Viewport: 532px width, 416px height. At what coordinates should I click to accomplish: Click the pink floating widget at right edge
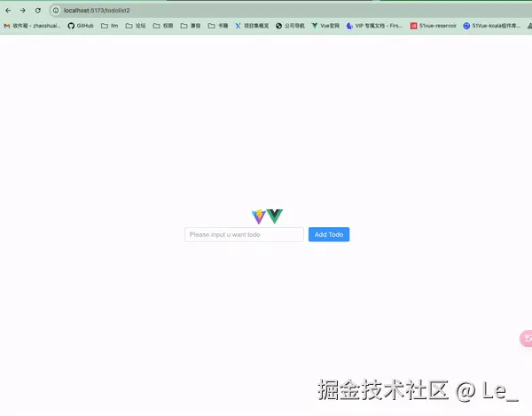click(526, 338)
